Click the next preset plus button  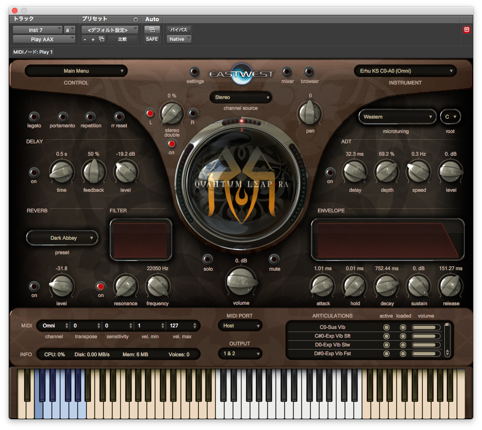click(93, 39)
